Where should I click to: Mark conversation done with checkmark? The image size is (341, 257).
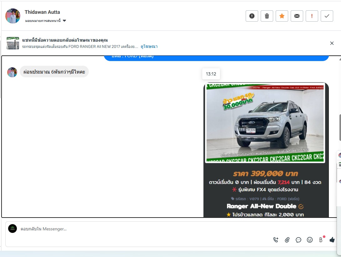click(327, 16)
